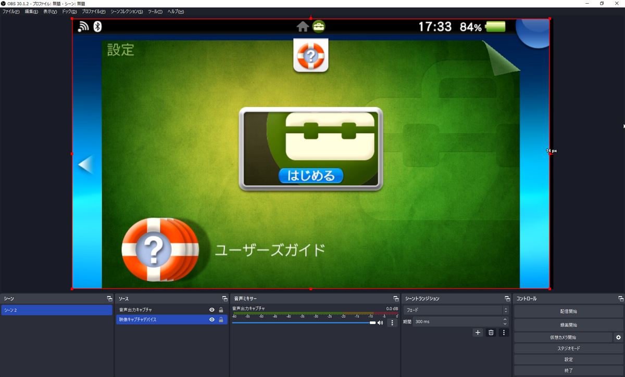Click 終了 to exit OBS
This screenshot has height=377, width=625.
pyautogui.click(x=568, y=370)
